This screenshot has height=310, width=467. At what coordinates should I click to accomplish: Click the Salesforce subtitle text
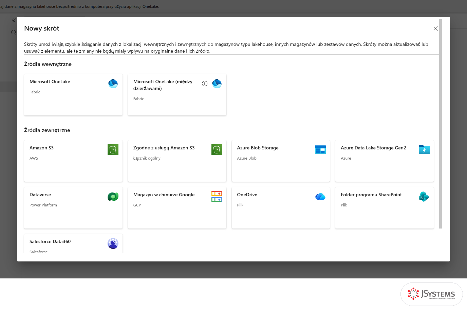click(x=39, y=252)
